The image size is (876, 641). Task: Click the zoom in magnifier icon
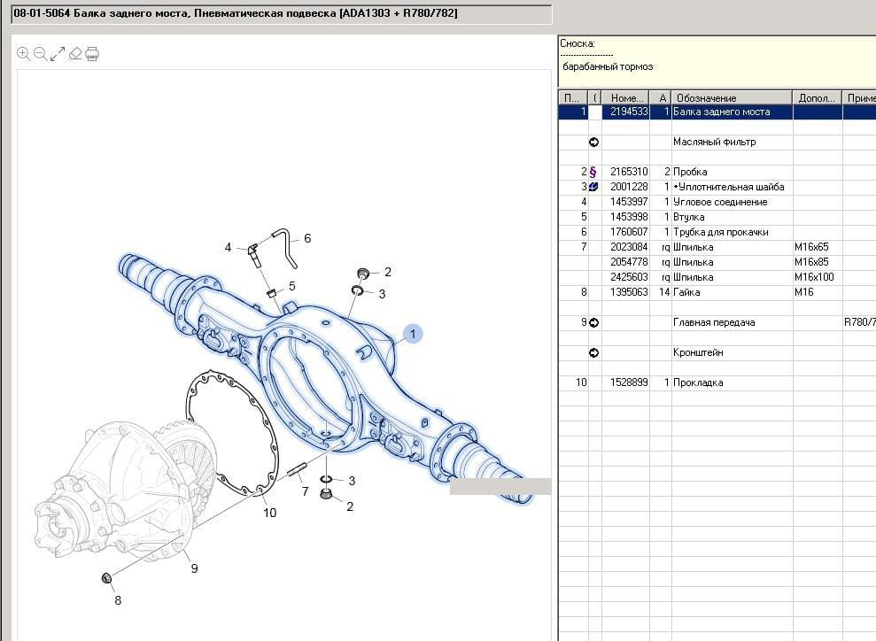[x=24, y=54]
